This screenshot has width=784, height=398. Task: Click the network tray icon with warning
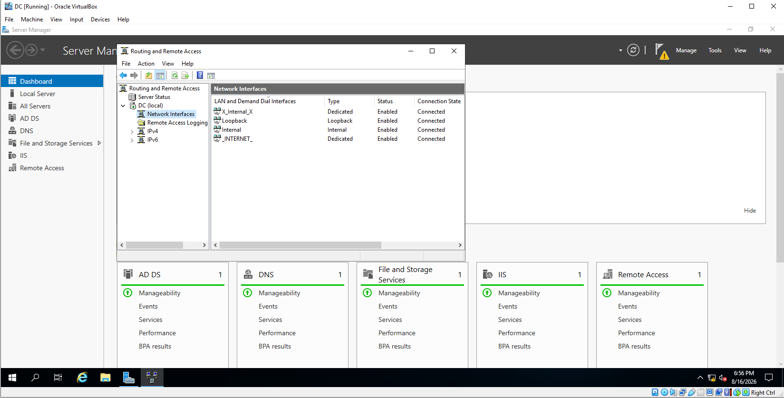tap(712, 378)
